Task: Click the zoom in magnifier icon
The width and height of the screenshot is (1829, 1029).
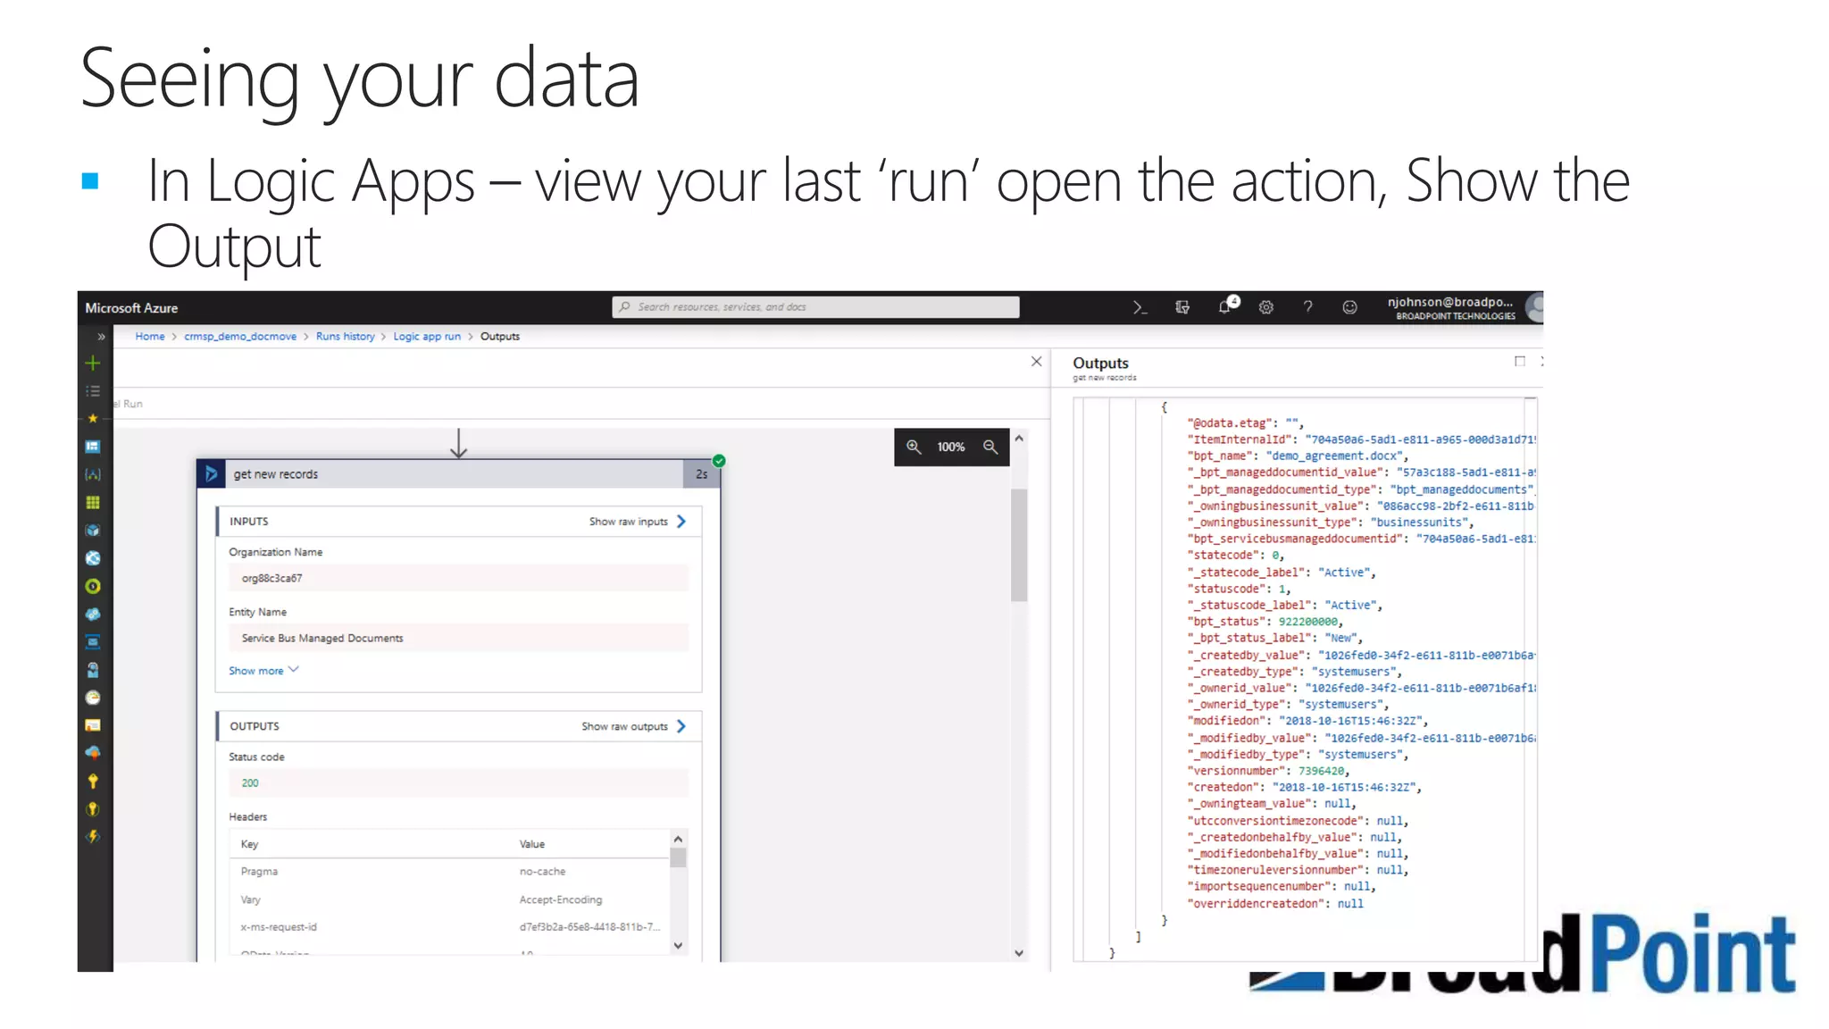Action: 914,447
